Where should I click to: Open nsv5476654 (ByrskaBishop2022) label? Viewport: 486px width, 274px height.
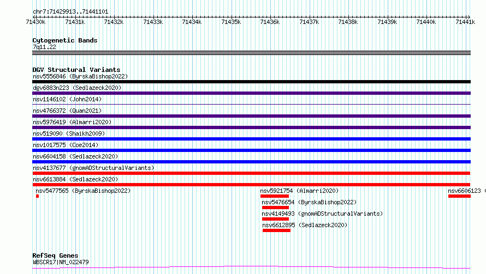309,202
